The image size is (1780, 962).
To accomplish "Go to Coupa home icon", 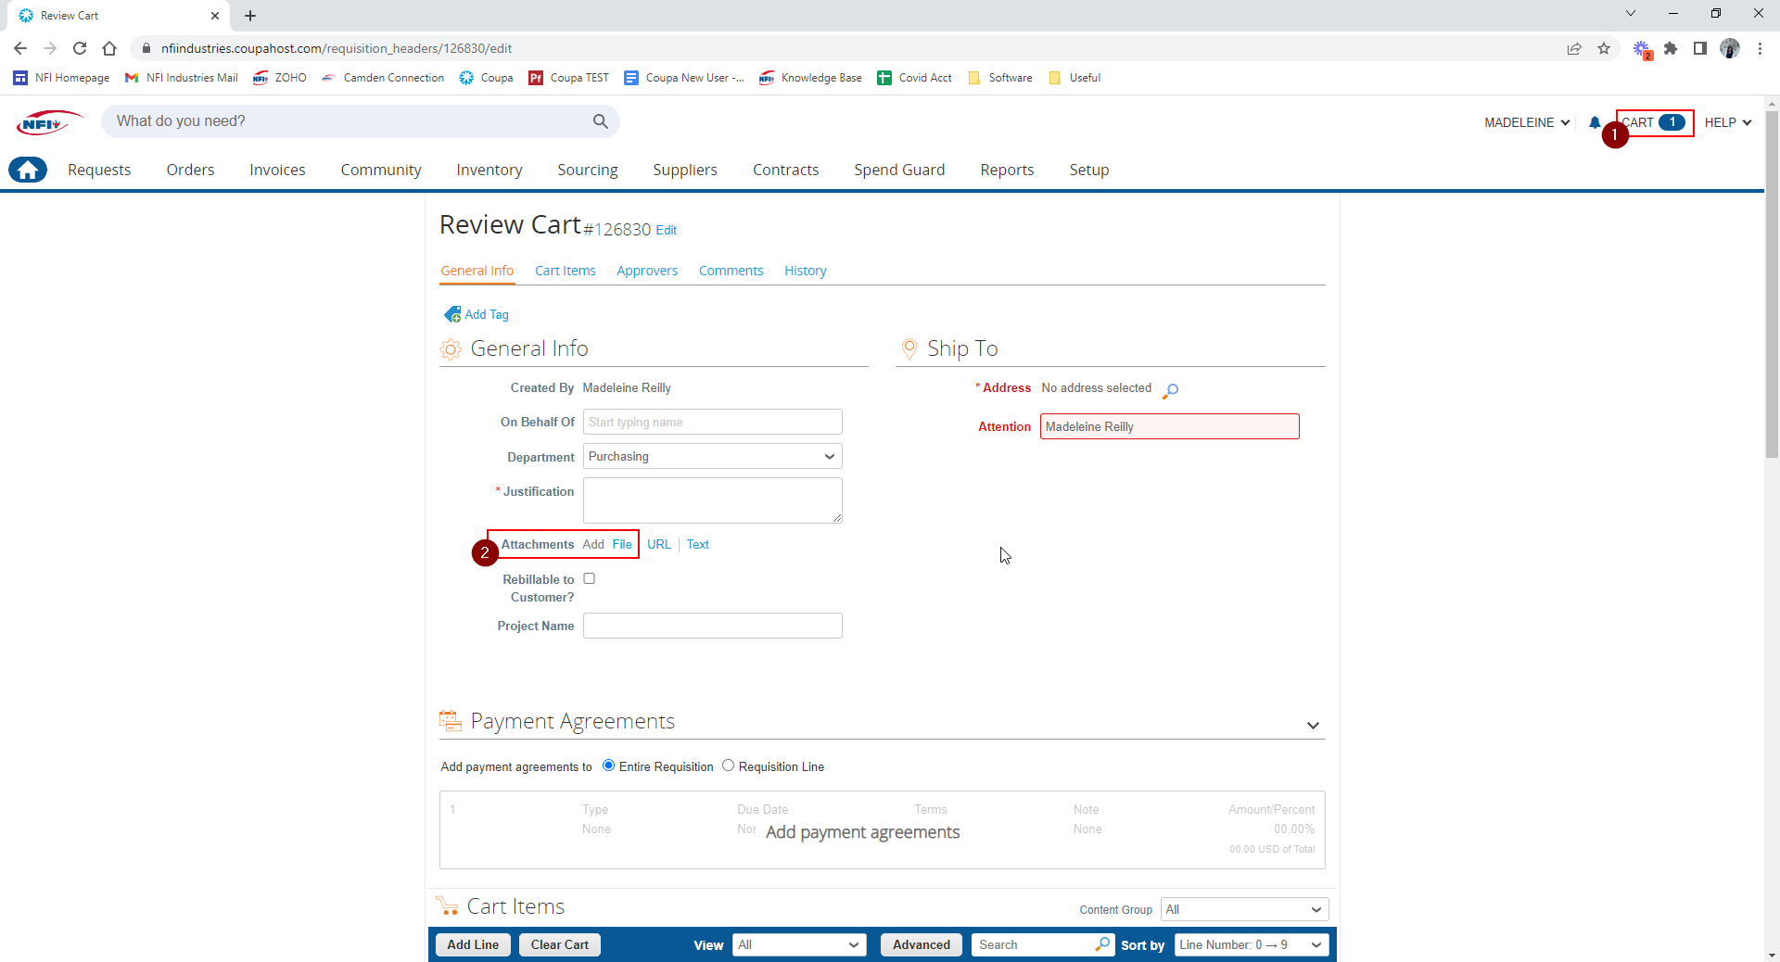I will 28,170.
